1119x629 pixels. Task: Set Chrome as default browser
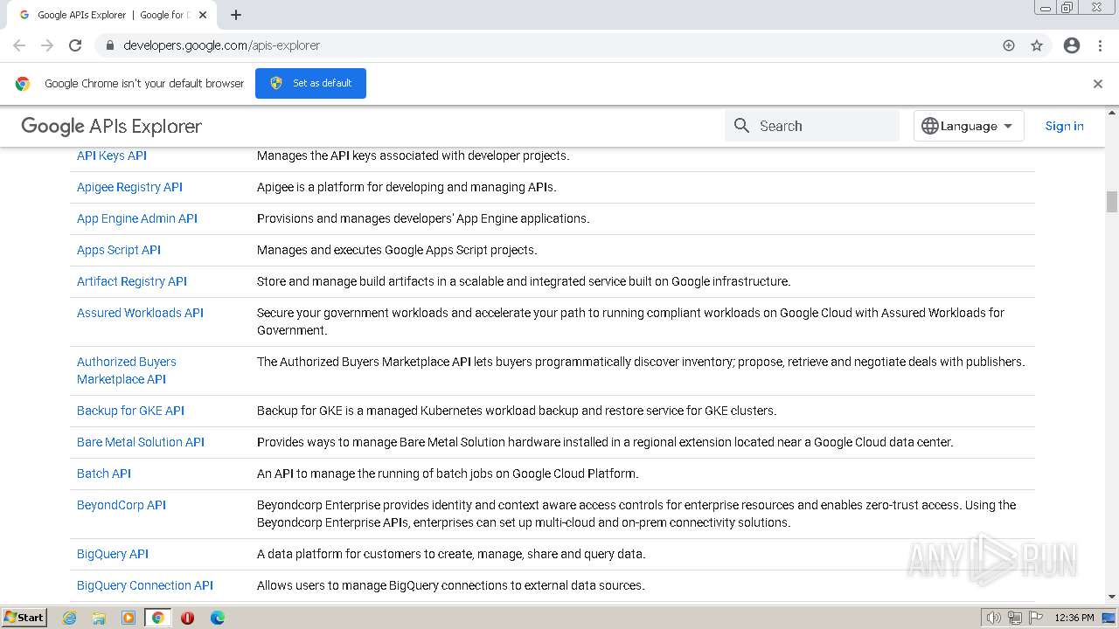[310, 83]
